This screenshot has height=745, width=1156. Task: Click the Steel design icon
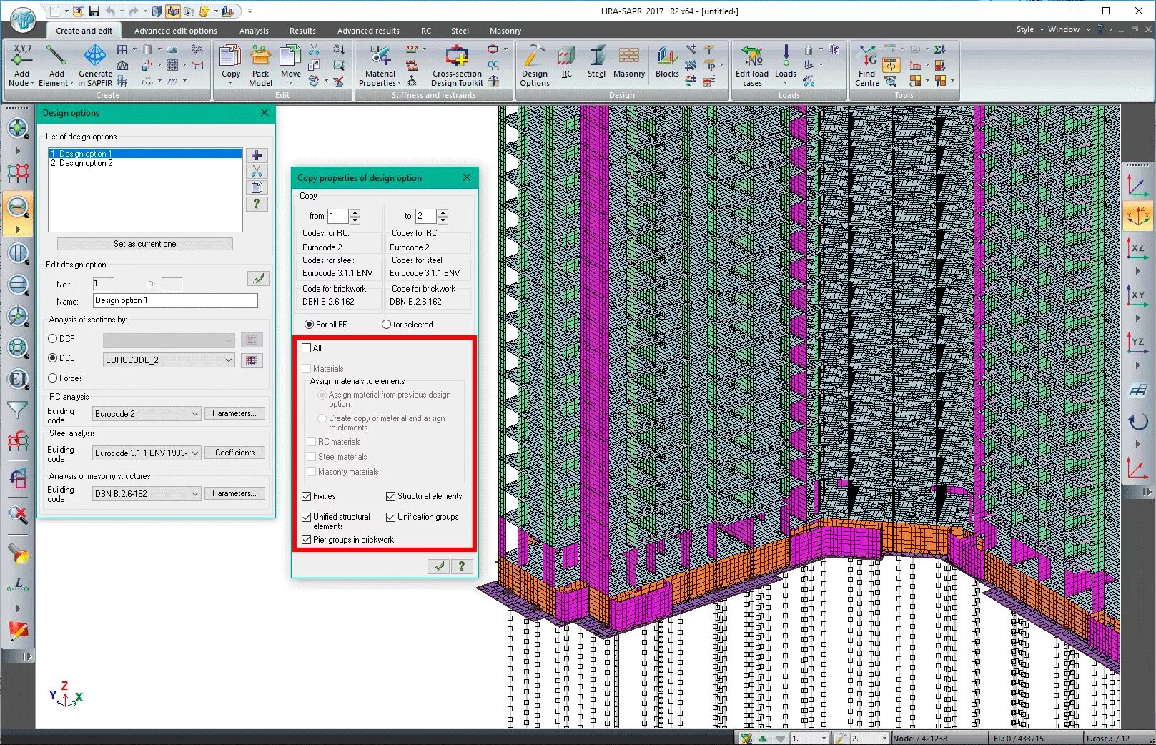coord(596,62)
